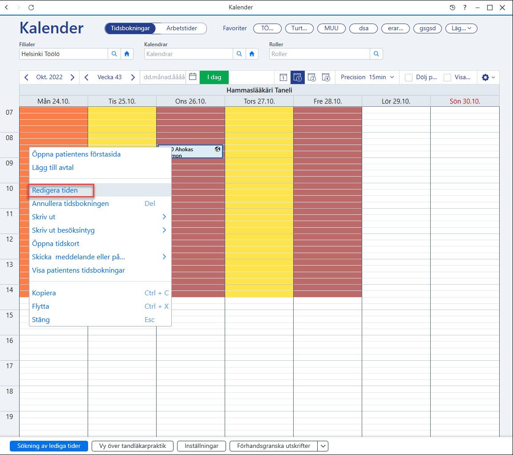Select the dsa favorite
Viewport: 513px width, 455px height.
click(x=364, y=28)
